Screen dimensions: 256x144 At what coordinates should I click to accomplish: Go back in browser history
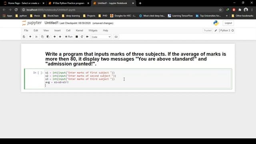point(4,10)
